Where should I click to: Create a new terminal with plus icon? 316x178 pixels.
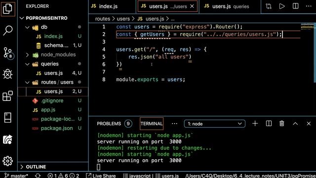[x=255, y=124]
